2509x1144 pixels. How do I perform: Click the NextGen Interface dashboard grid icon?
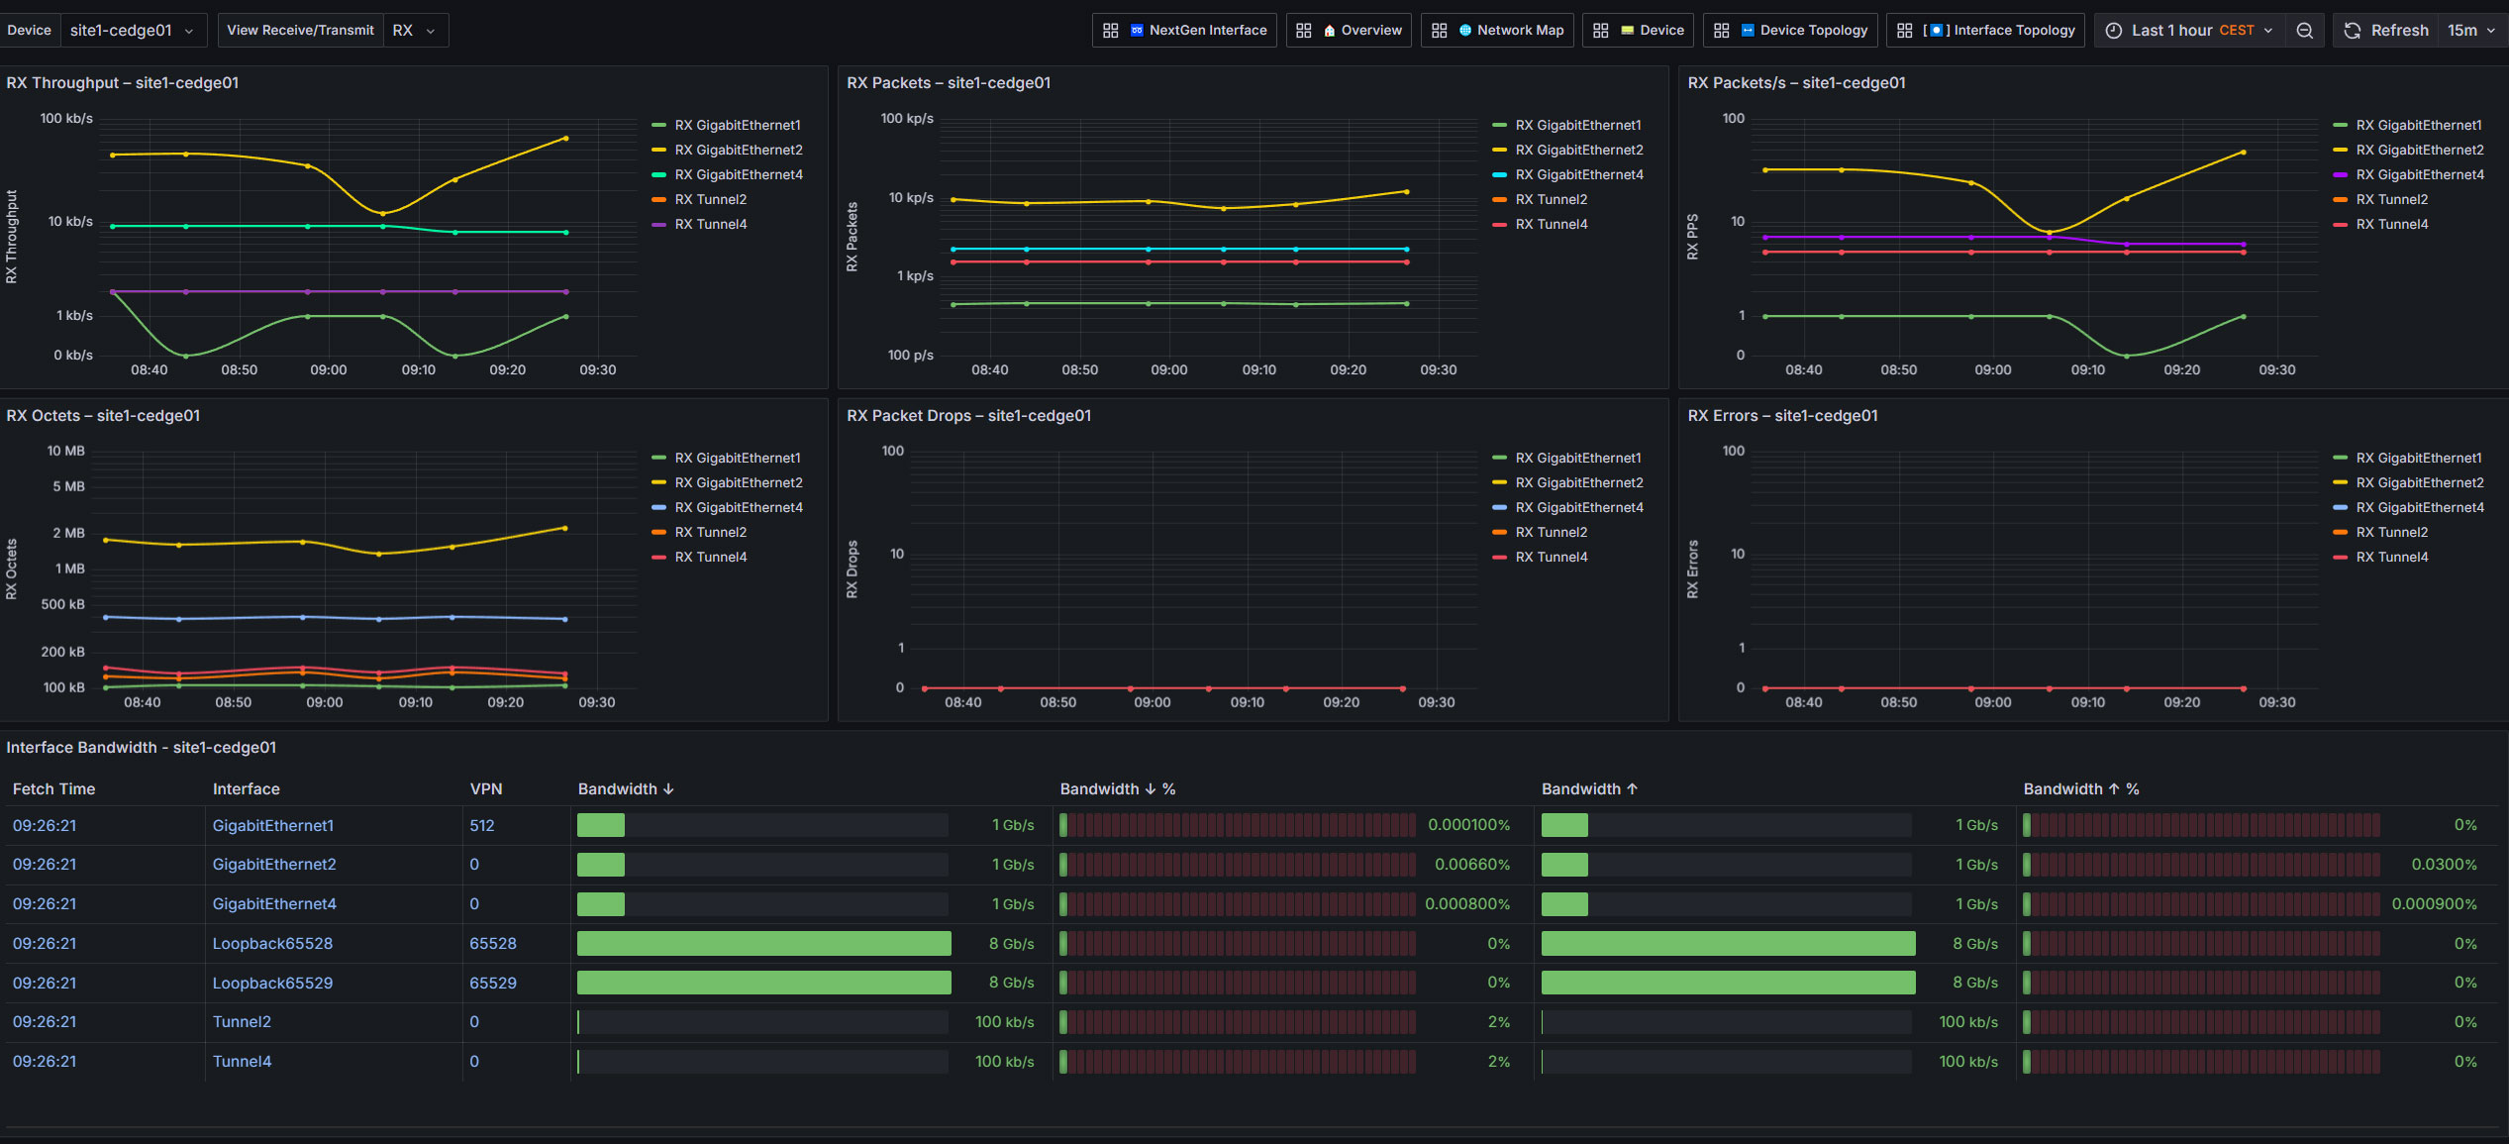point(1111,31)
